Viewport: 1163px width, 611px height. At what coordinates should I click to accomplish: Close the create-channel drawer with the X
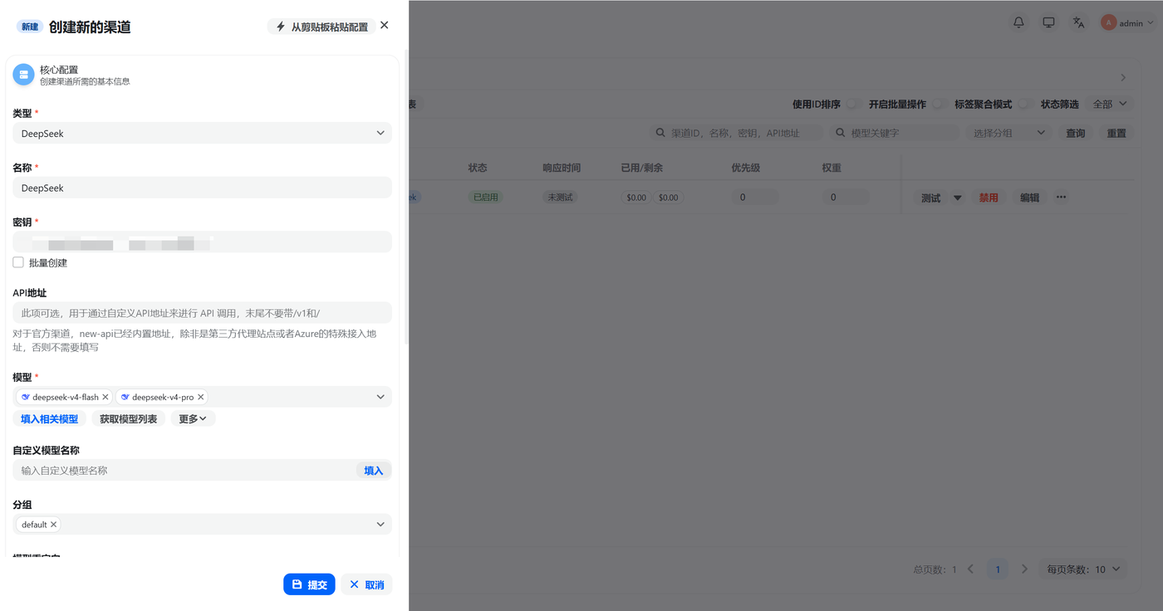coord(384,26)
